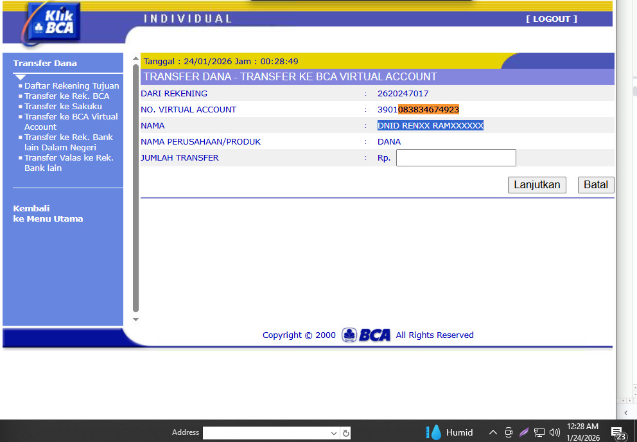Click the Tanggal date and time line
Viewport: 637px width, 442px height.
click(221, 62)
